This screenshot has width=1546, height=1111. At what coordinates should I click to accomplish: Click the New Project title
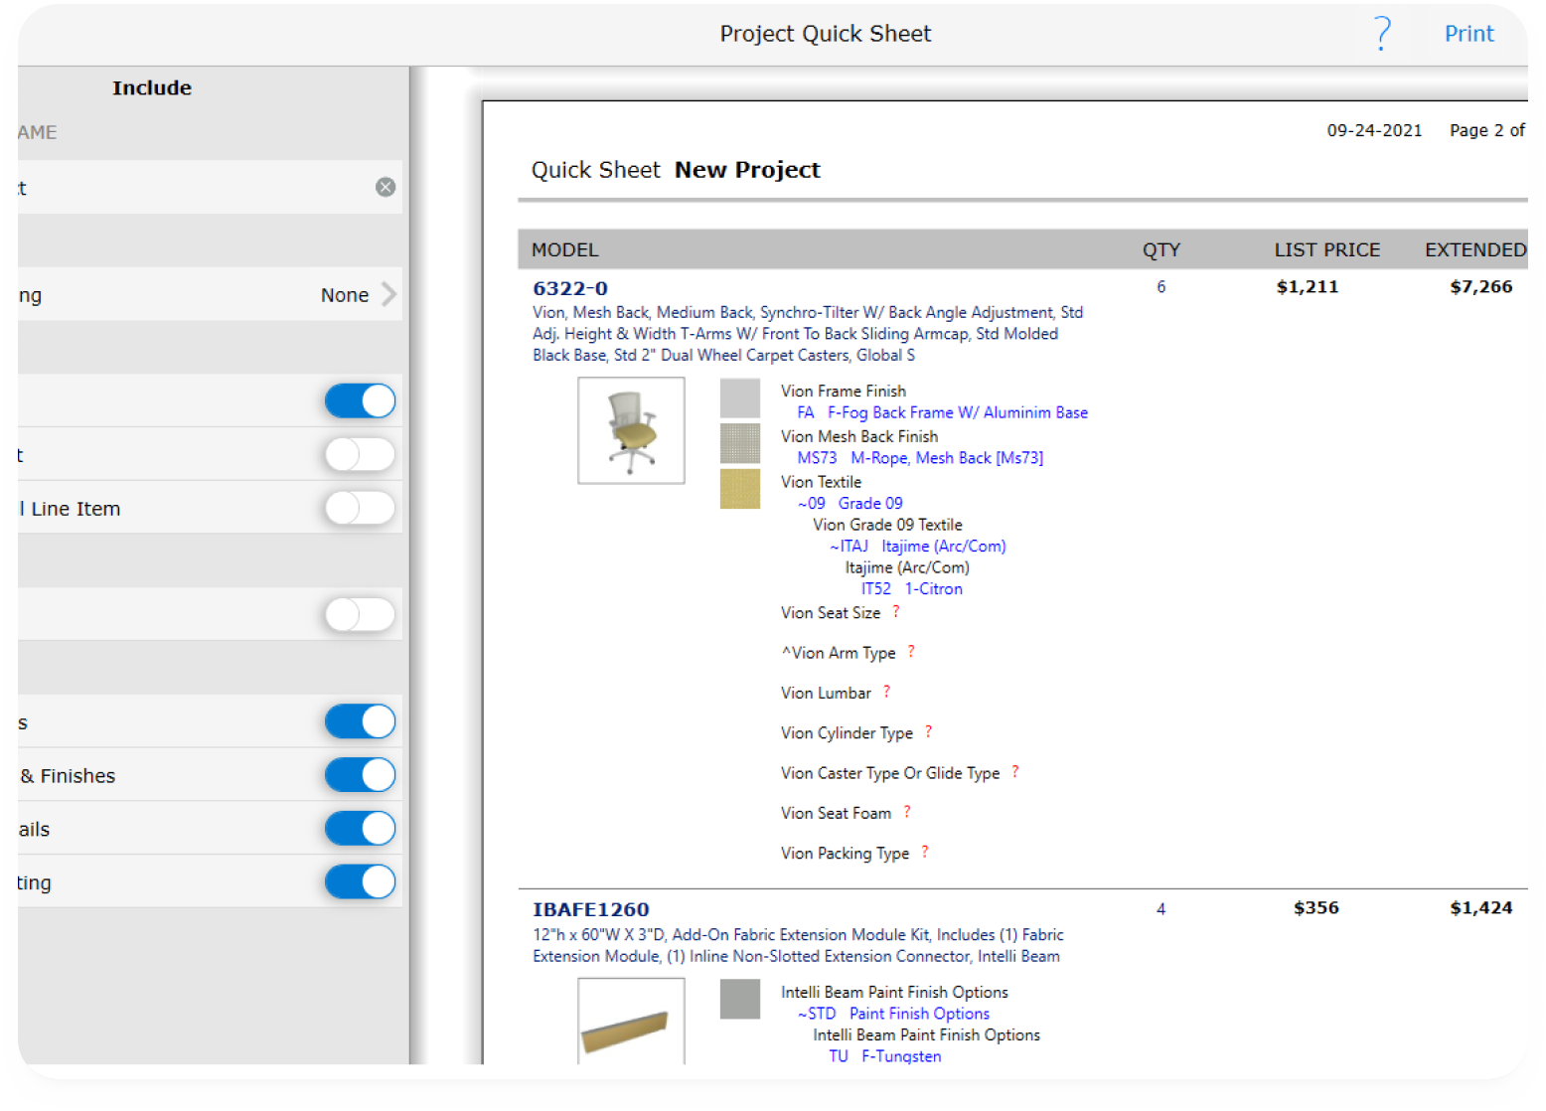pyautogui.click(x=747, y=170)
